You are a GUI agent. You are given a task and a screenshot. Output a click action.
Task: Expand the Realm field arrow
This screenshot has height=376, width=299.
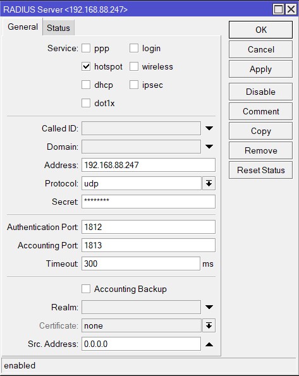pyautogui.click(x=209, y=307)
